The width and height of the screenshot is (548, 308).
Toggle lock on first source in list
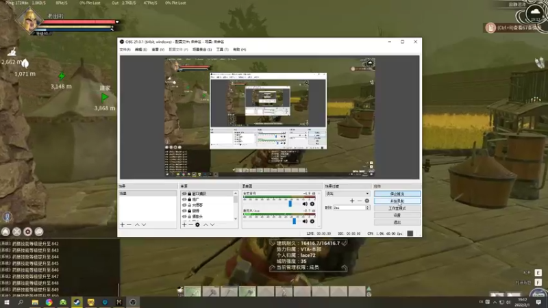[x=190, y=194]
